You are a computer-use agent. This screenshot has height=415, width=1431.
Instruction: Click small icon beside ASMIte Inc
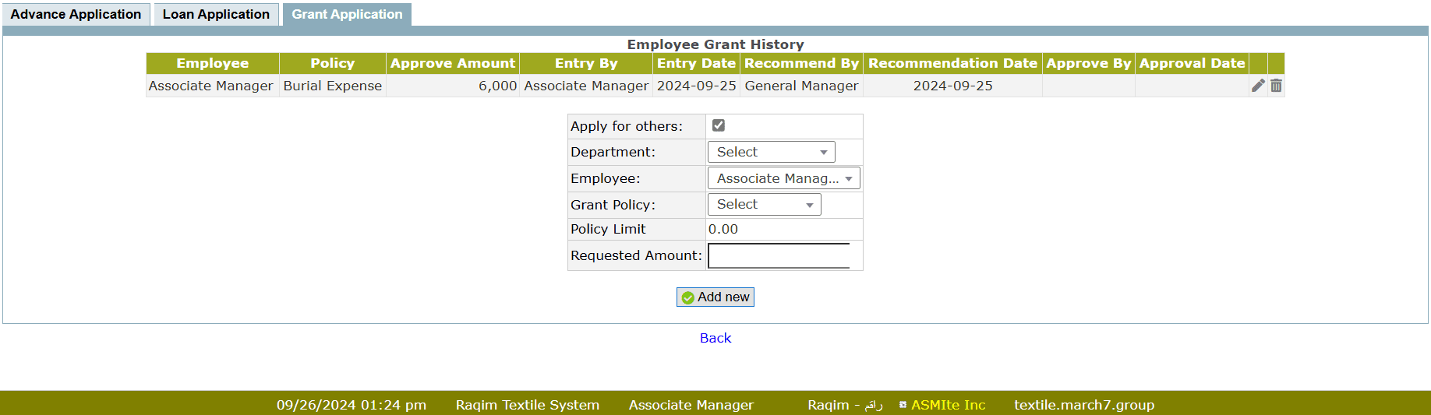click(x=903, y=405)
